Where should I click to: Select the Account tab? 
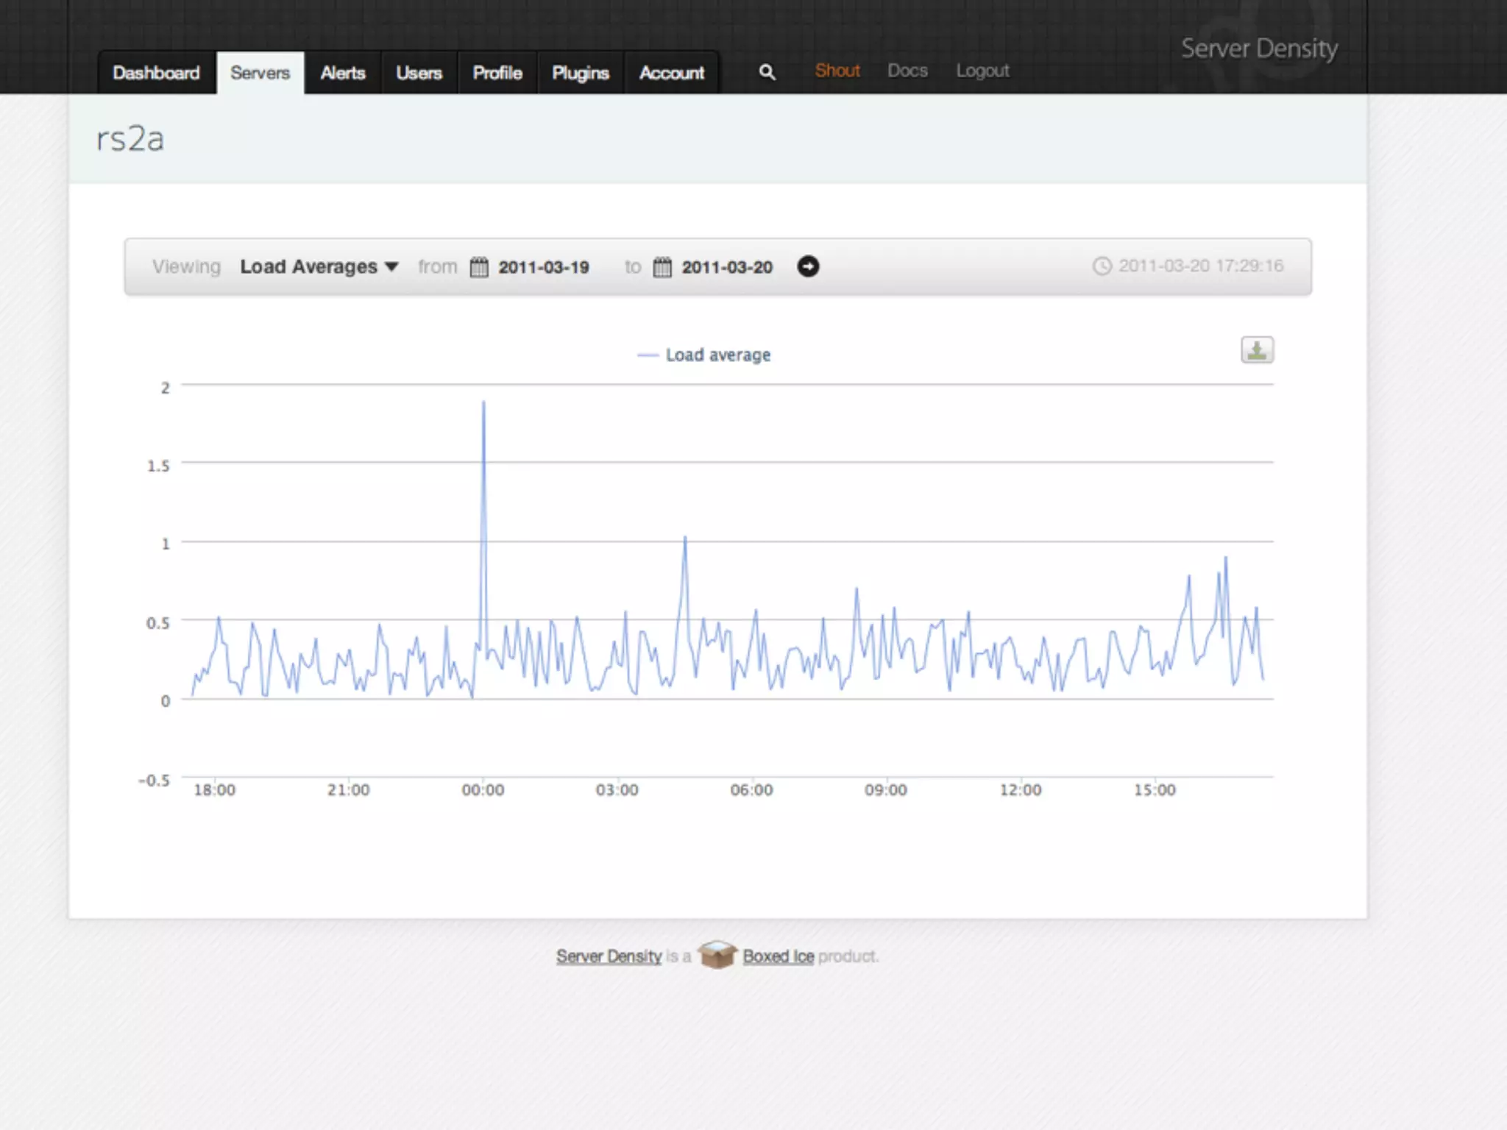coord(671,73)
